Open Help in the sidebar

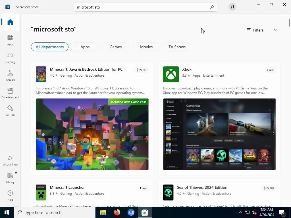pyautogui.click(x=10, y=196)
